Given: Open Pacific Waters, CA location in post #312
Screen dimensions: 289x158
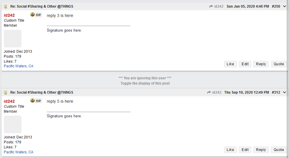Looking at the screenshot, I should click(x=19, y=152).
